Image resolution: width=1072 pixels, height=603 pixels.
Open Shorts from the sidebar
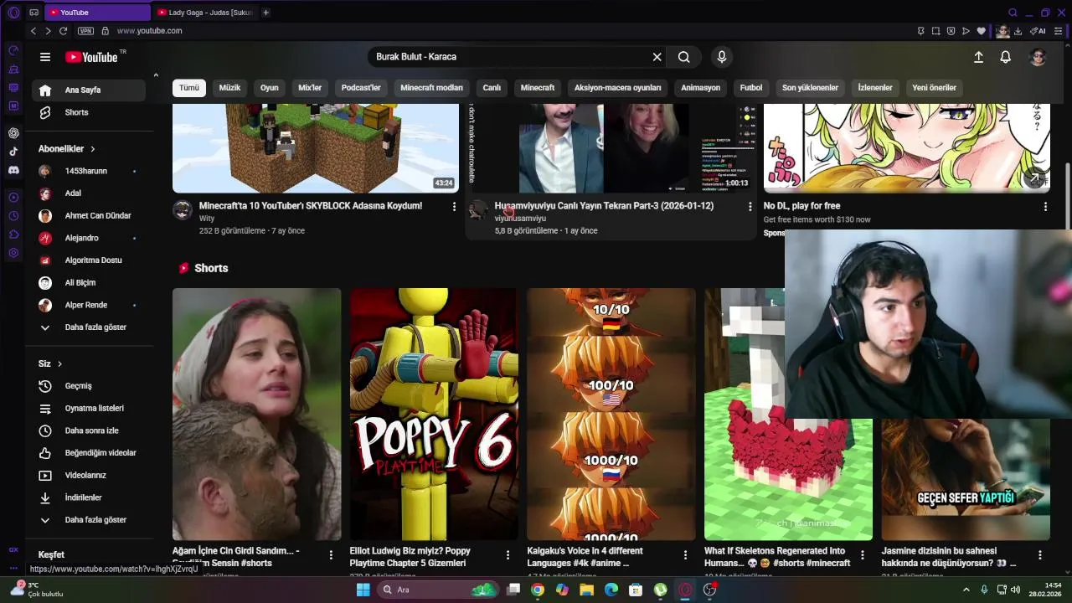[x=89, y=112]
